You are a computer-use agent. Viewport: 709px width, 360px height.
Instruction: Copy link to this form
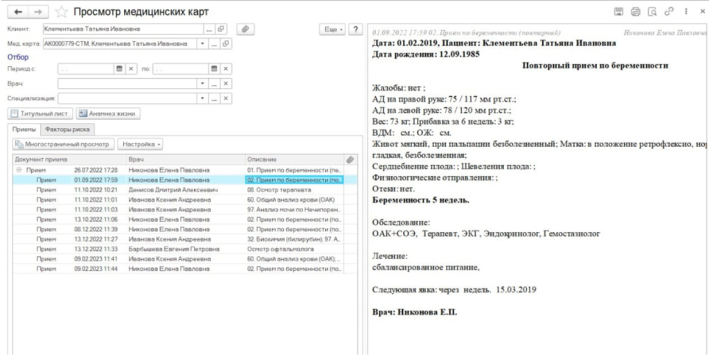668,12
